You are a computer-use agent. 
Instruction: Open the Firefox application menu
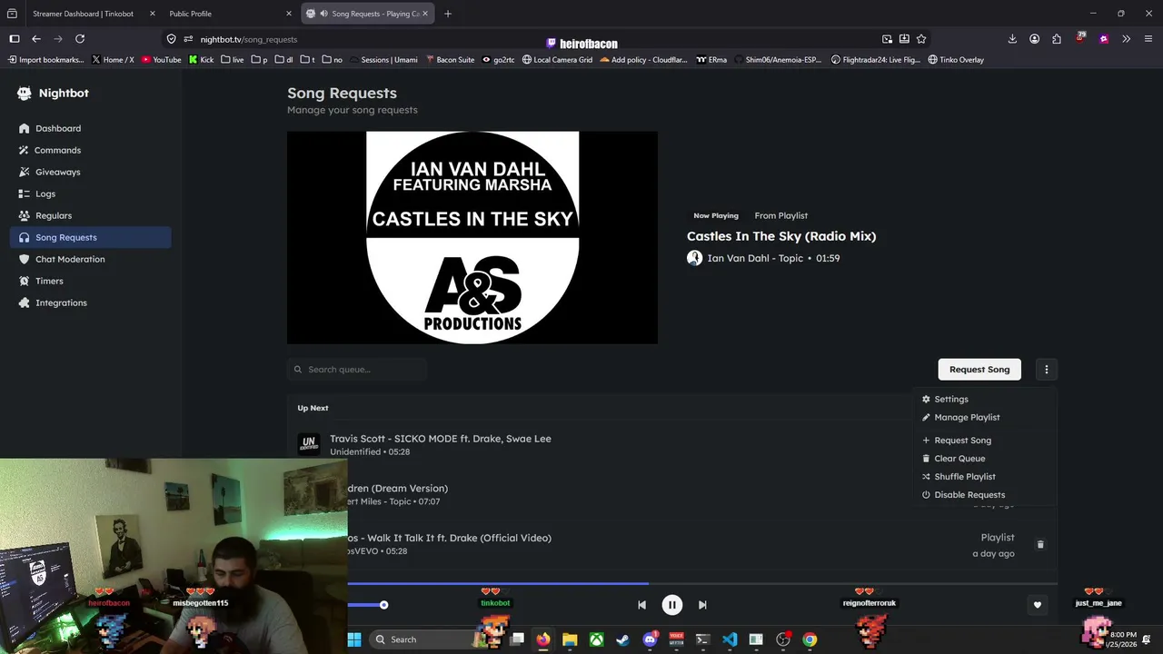[1148, 39]
